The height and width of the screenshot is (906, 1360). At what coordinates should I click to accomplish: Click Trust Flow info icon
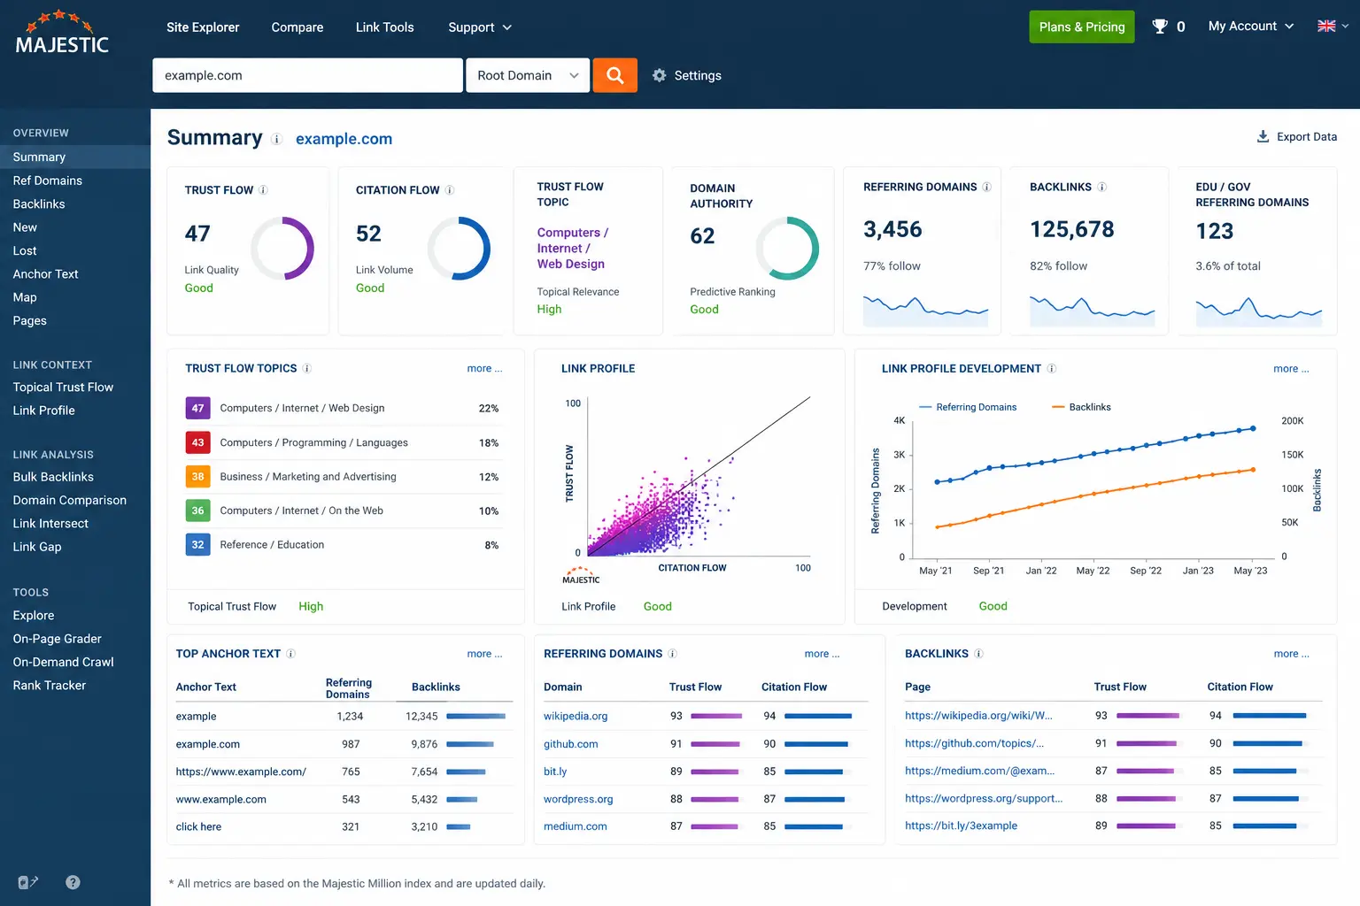click(263, 190)
